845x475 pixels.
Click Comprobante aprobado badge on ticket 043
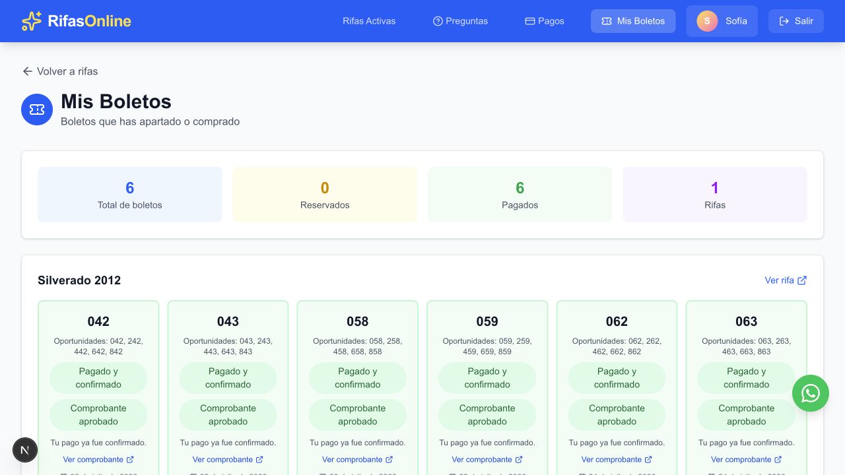click(228, 415)
